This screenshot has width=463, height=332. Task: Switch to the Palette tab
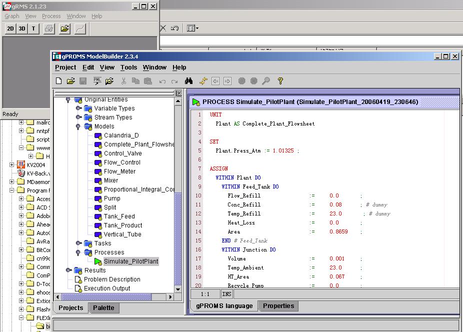click(x=103, y=308)
